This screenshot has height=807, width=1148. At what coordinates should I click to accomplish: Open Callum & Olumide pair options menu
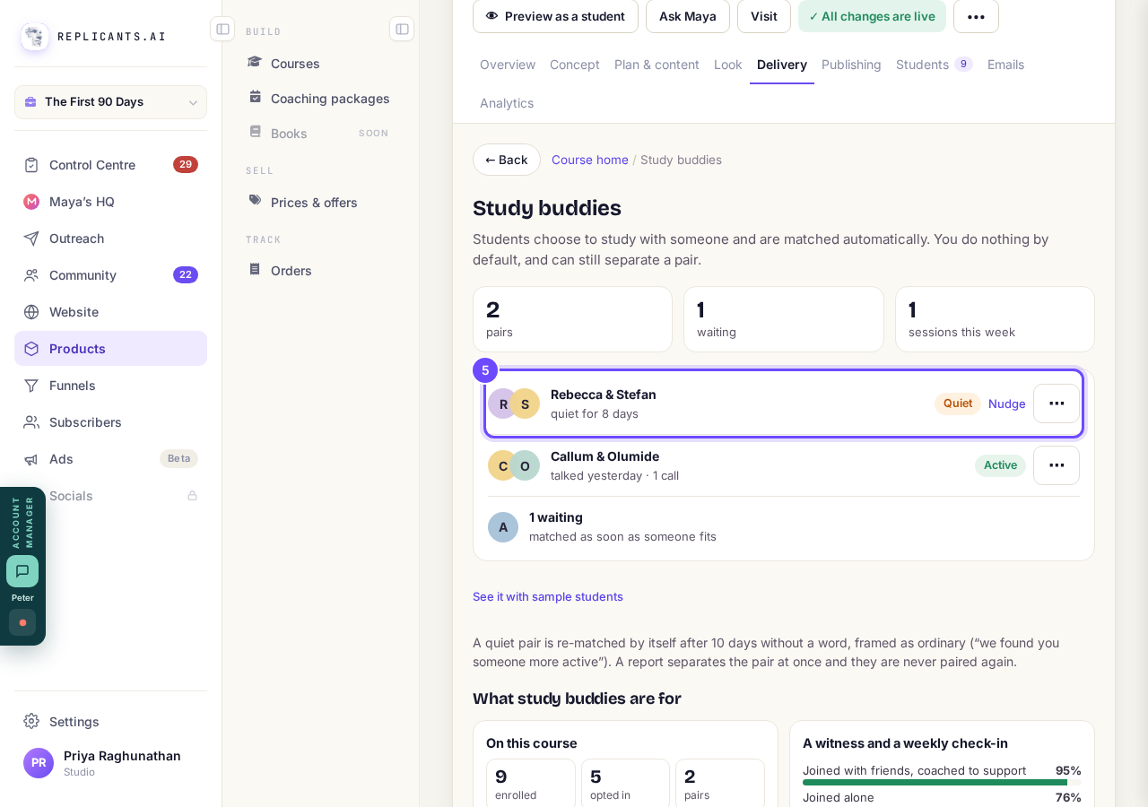(1057, 465)
